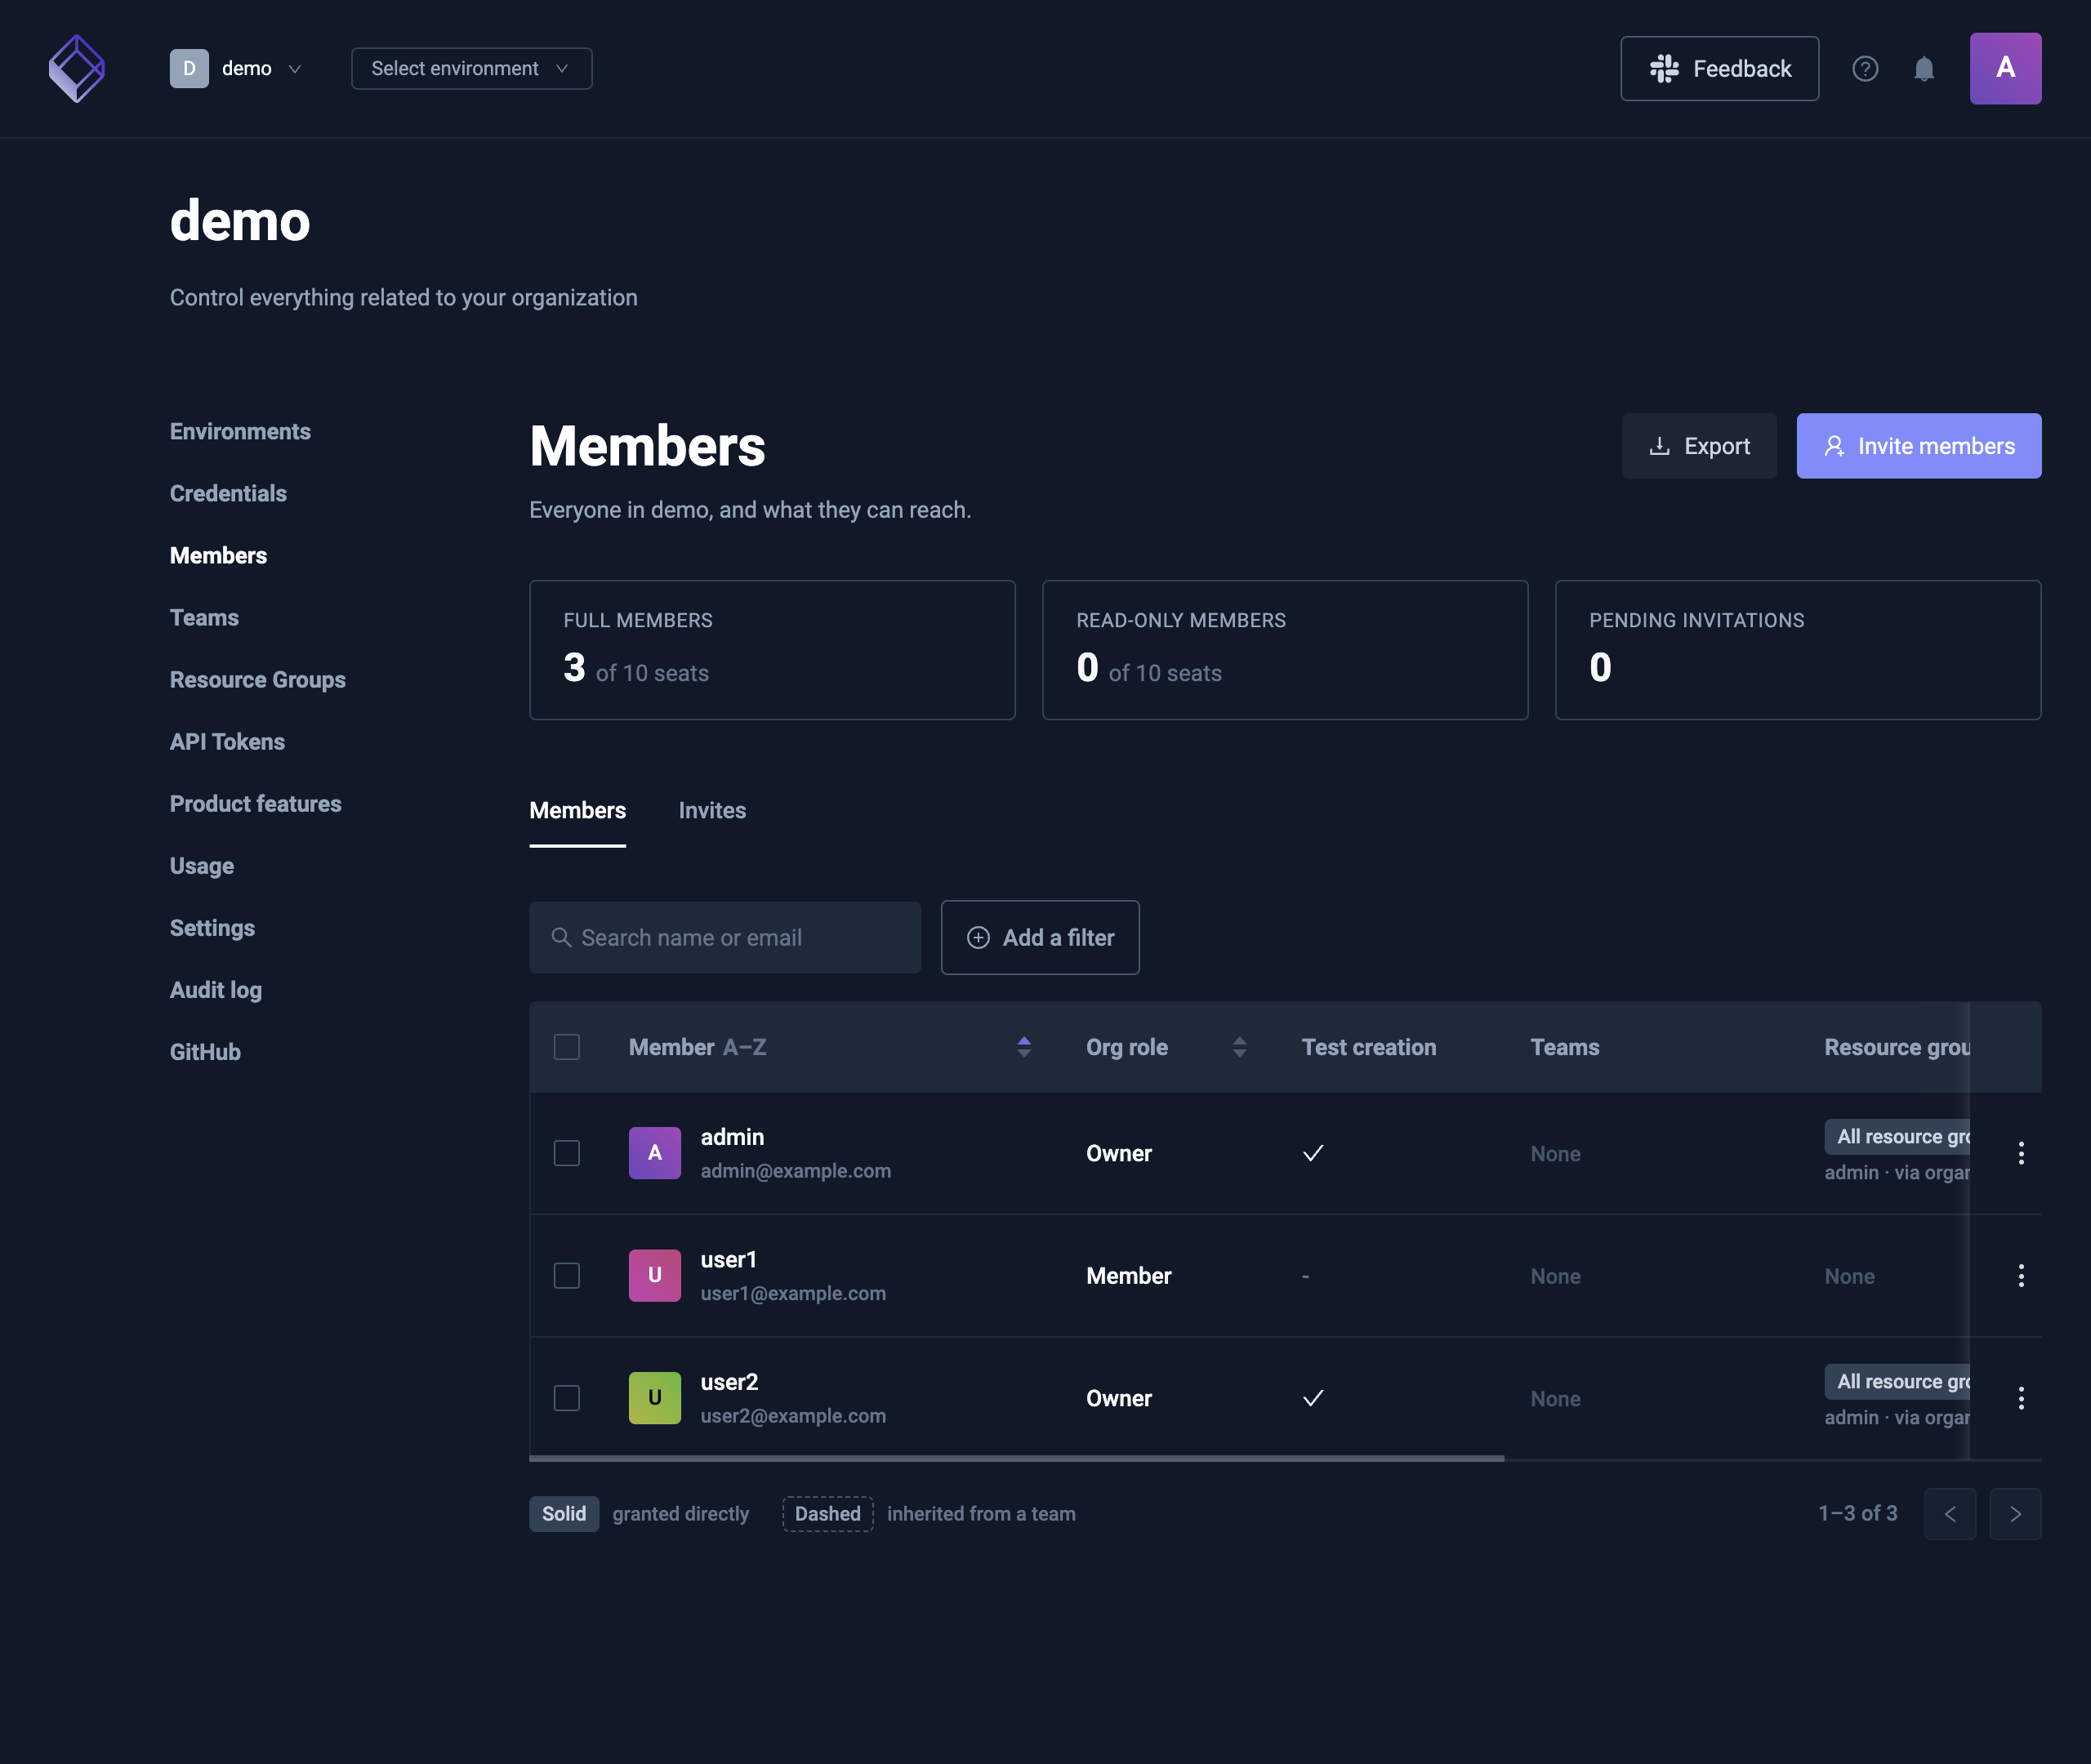Click user1's pink U avatar
The height and width of the screenshot is (1764, 2091).
point(654,1275)
